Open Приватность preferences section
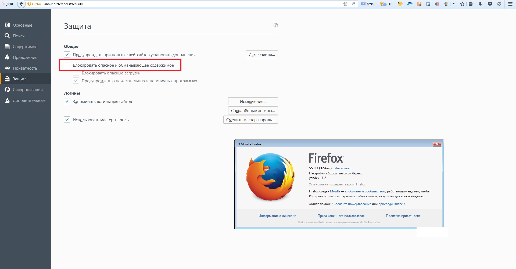 [26, 68]
